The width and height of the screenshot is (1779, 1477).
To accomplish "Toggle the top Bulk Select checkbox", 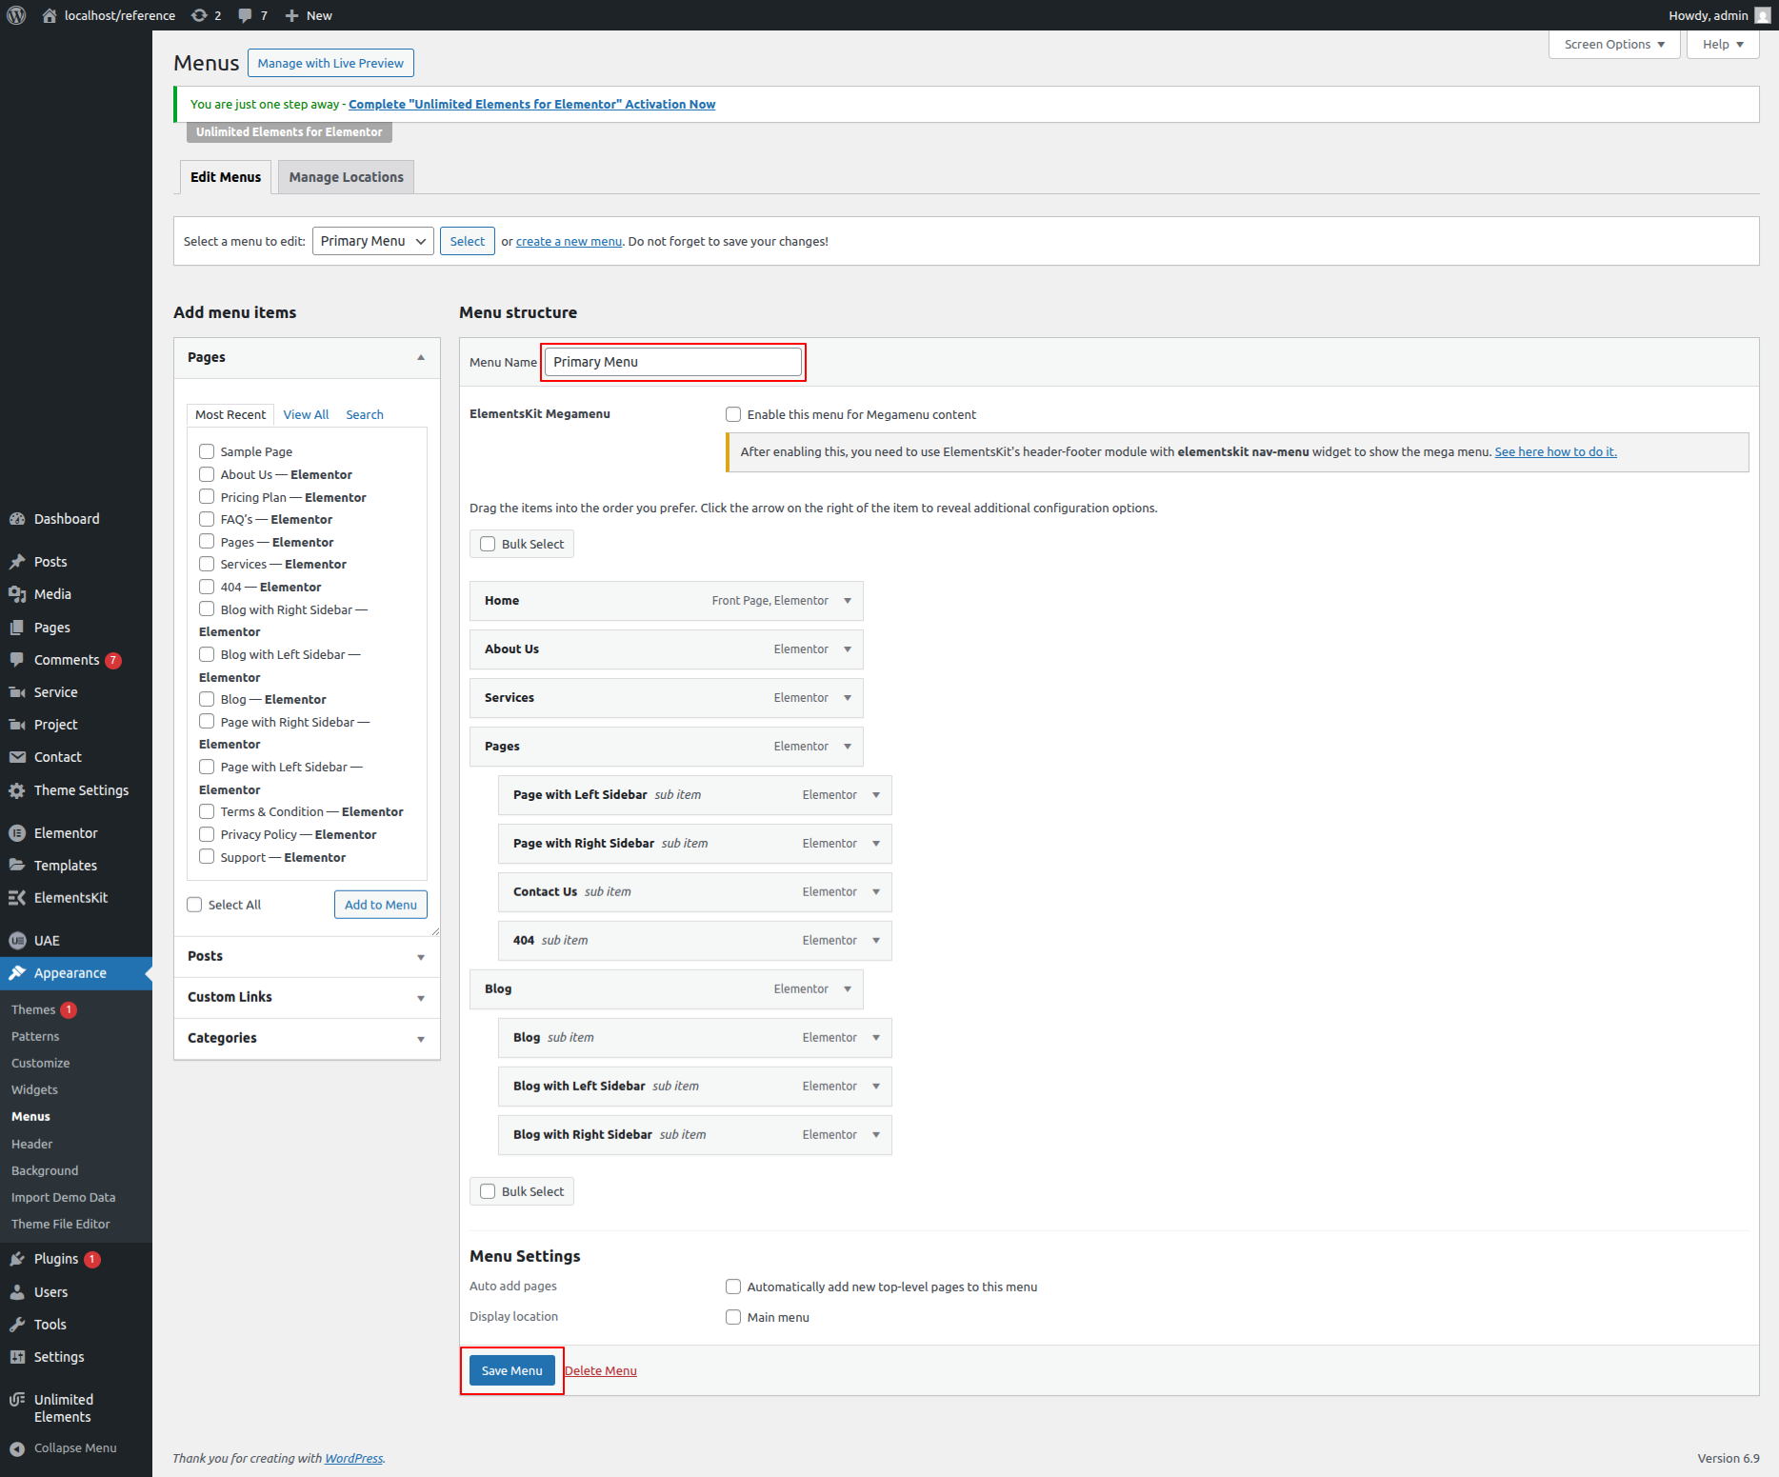I will (488, 544).
